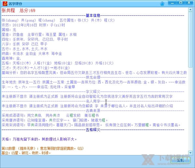The height and width of the screenshot is (168, 195).
Task: Click the 第12数理 (掘井无泉) line
Action: [x=43, y=148]
